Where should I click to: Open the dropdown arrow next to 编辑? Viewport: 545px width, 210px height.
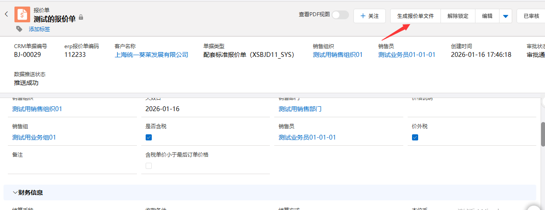pyautogui.click(x=506, y=16)
